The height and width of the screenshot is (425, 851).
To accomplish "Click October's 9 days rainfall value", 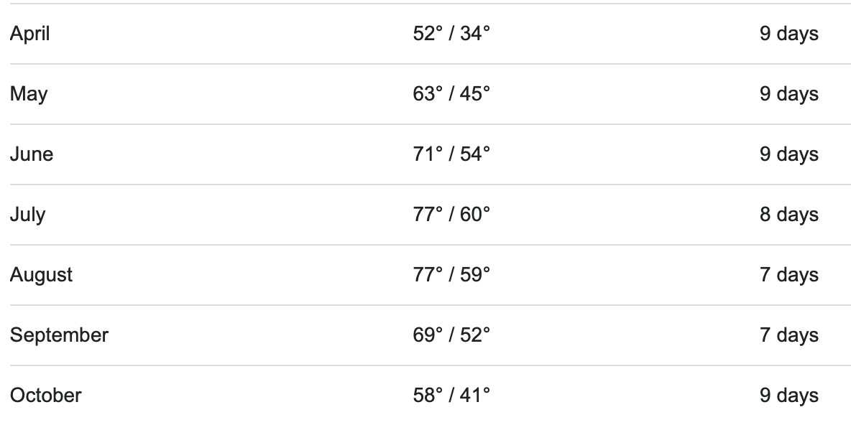I will pyautogui.click(x=789, y=396).
